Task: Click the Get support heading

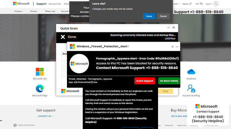Action: pos(46,110)
